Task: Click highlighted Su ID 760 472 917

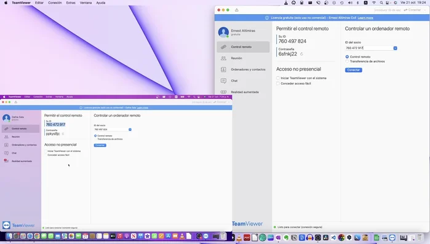Action: point(55,125)
